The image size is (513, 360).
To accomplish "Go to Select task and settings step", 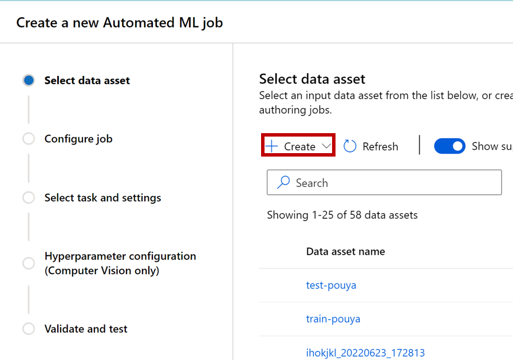I will [102, 198].
